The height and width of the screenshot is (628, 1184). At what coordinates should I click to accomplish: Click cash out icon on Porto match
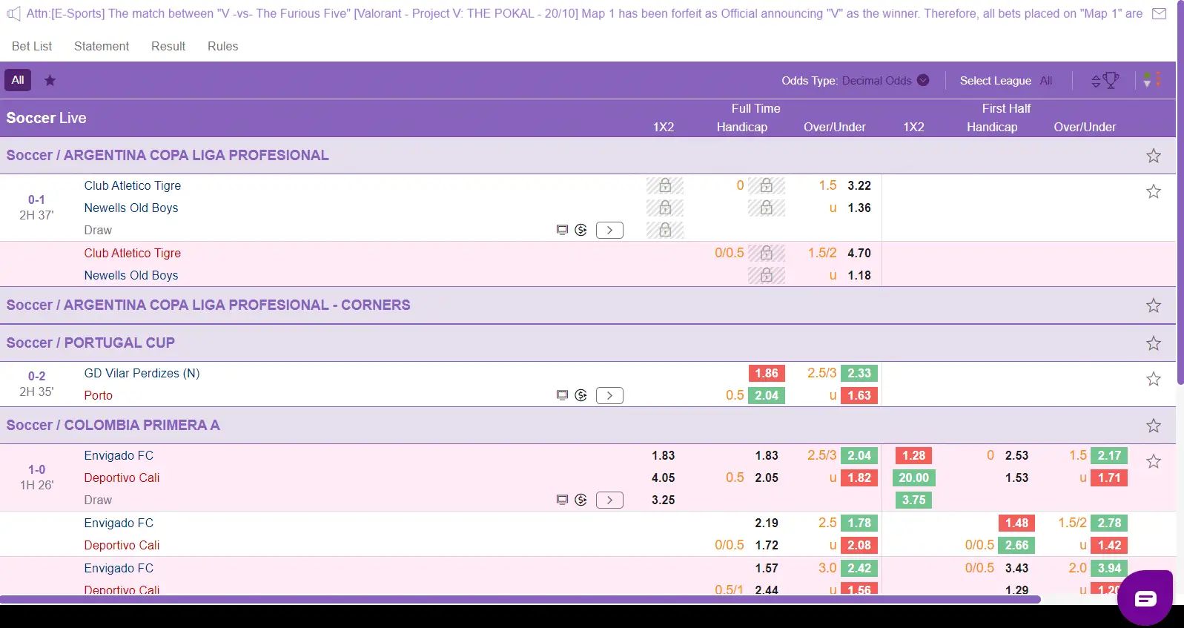(x=581, y=395)
